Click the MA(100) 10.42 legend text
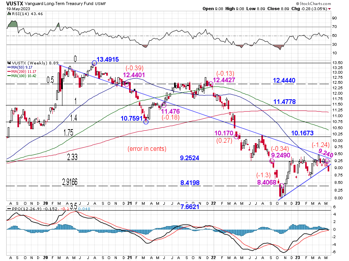 (x=24, y=76)
